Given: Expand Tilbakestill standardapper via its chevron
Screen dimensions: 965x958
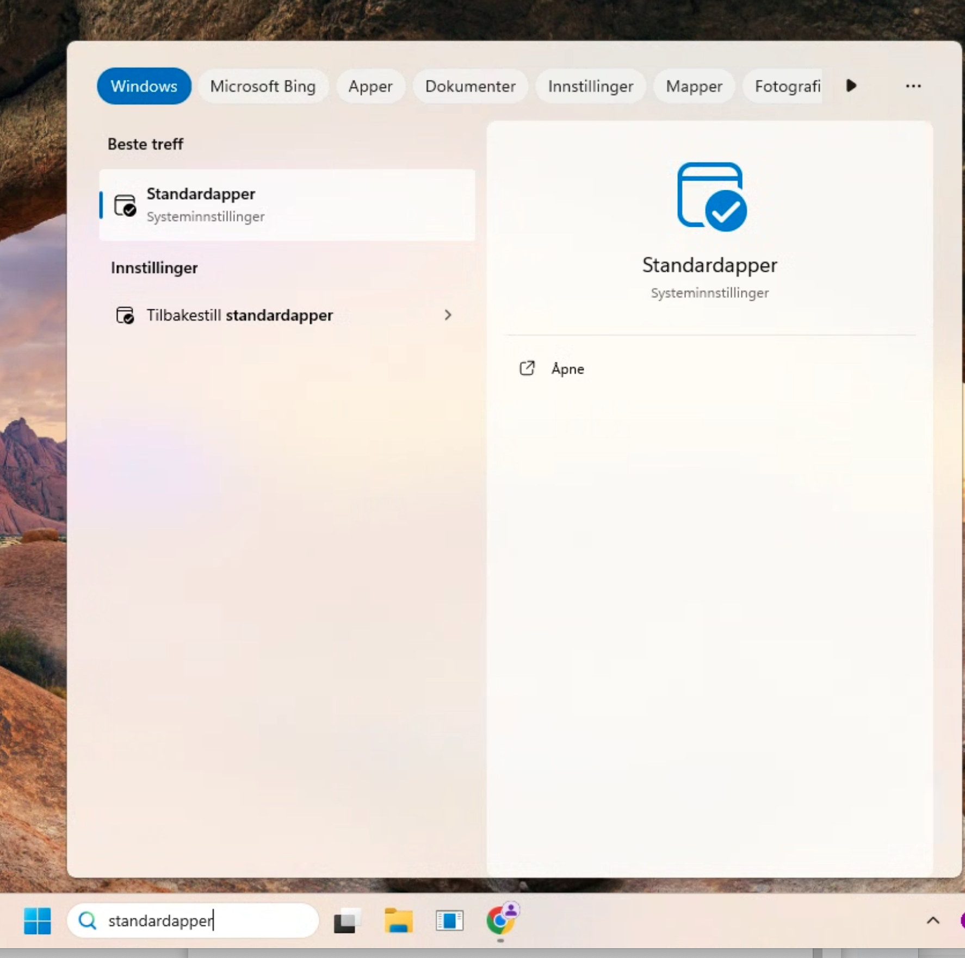Looking at the screenshot, I should click(x=448, y=315).
